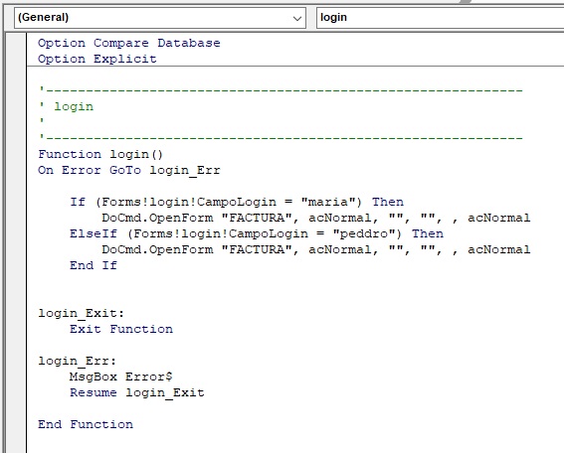Click the 'End Function' line
564x453 pixels.
coord(86,424)
